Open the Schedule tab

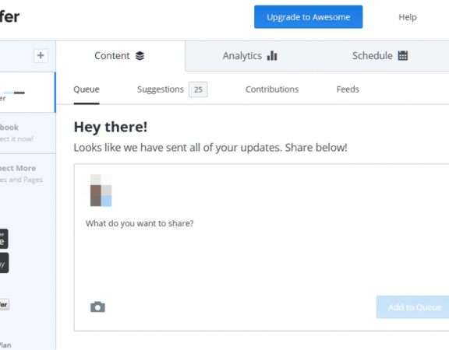click(380, 56)
